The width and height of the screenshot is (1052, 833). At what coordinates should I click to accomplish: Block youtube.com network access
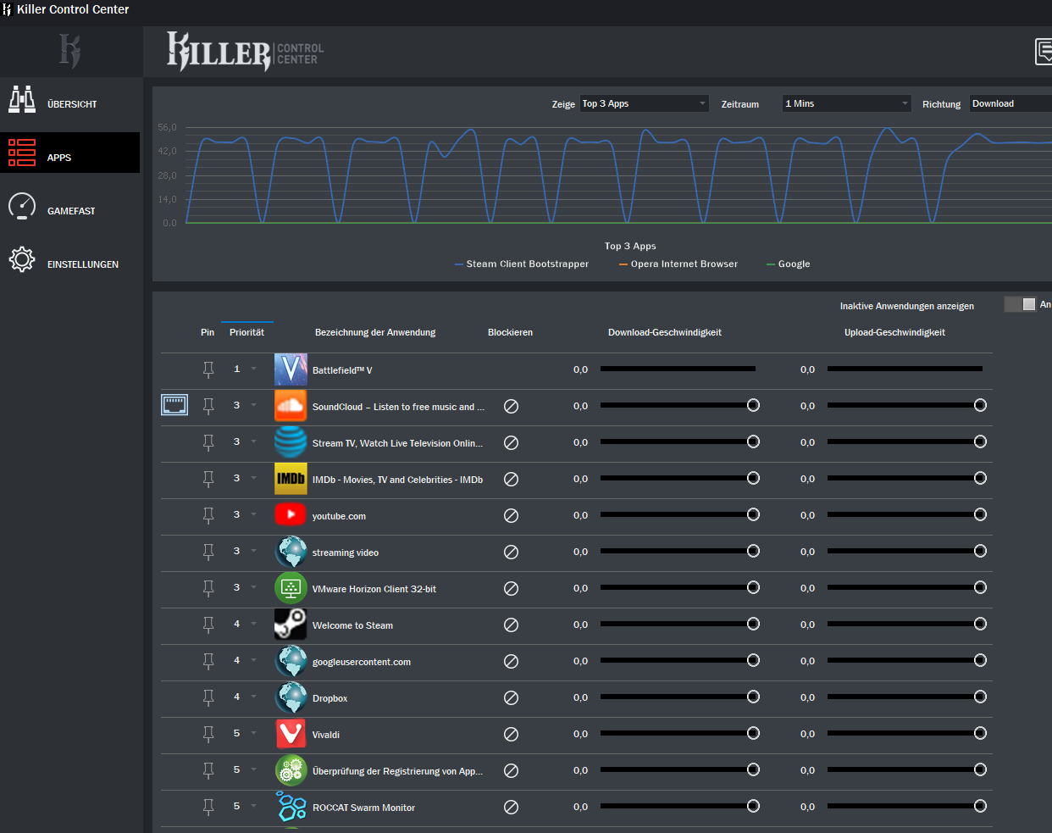click(511, 515)
